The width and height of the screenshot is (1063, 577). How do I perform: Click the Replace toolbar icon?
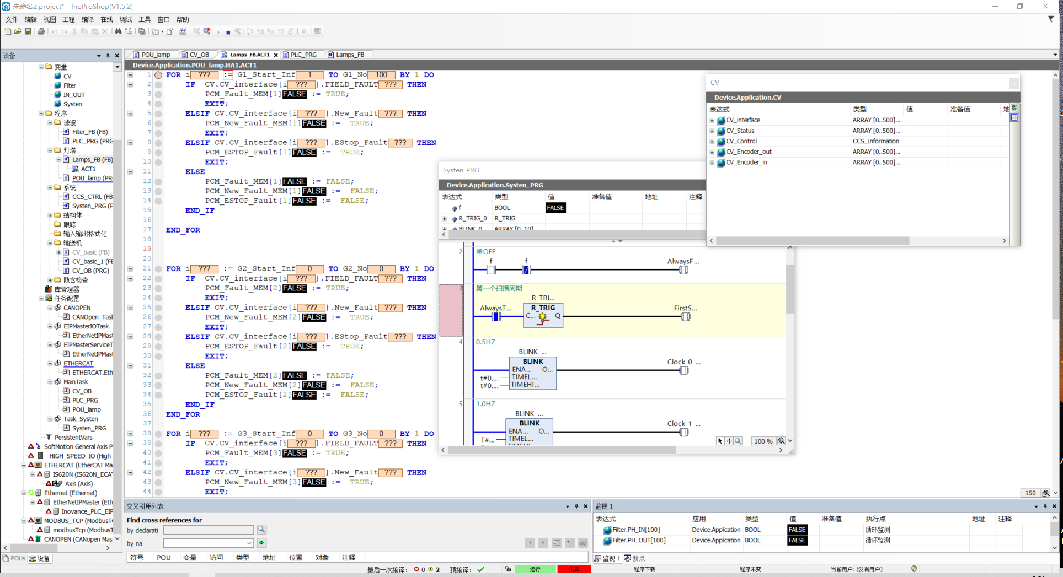pyautogui.click(x=129, y=31)
